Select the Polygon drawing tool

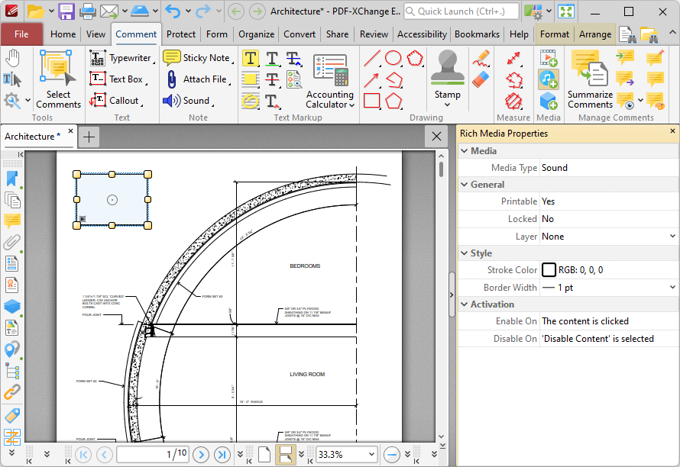[x=393, y=101]
